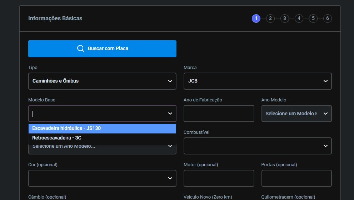Open the Tipo dropdown with Caminhões e Ônibus
This screenshot has height=200, width=354.
pos(102,81)
